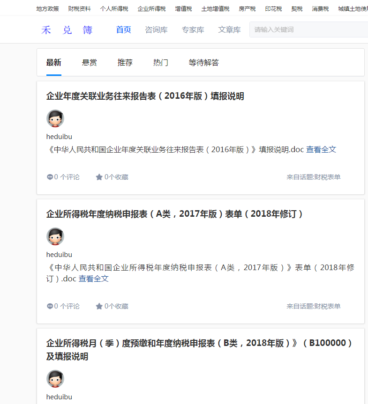Open the 消费税 category
Image resolution: width=368 pixels, height=404 pixels.
pyautogui.click(x=320, y=9)
